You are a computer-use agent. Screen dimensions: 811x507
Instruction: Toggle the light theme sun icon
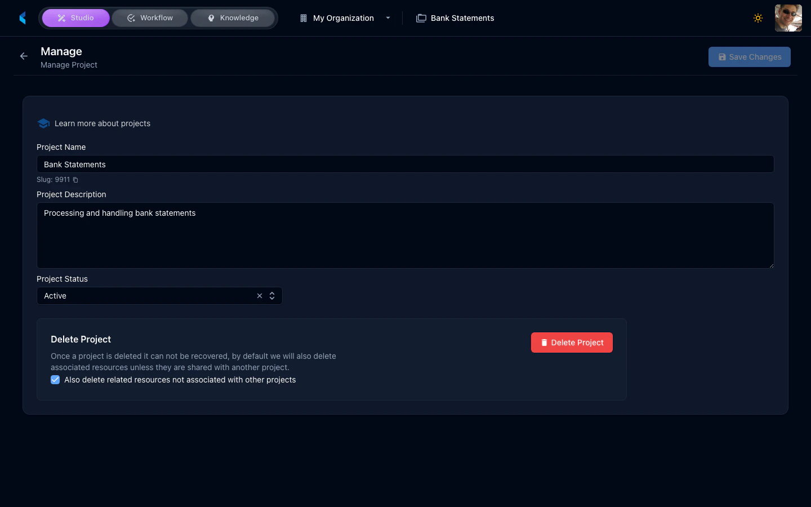pos(757,17)
